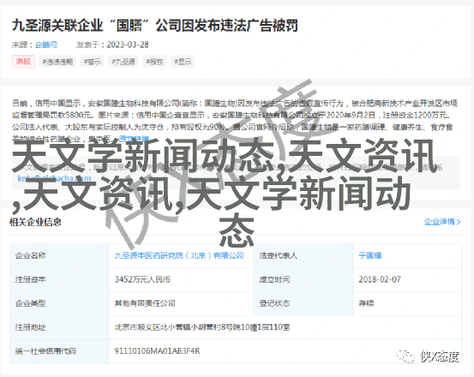
Task: Click the 3452万元人民币 value
Action: [142, 279]
